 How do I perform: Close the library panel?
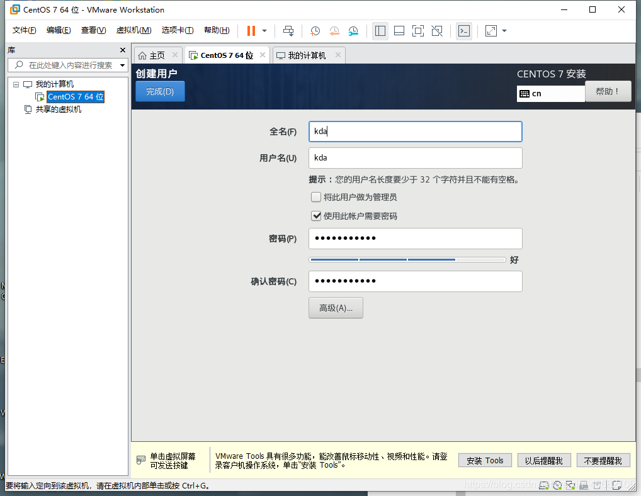(x=123, y=50)
